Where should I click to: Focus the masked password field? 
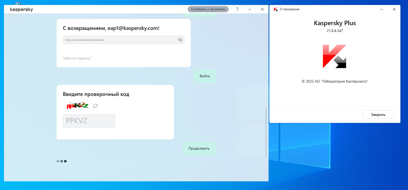(124, 40)
